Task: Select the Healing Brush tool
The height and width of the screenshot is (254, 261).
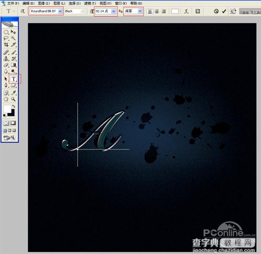Action: coord(6,52)
